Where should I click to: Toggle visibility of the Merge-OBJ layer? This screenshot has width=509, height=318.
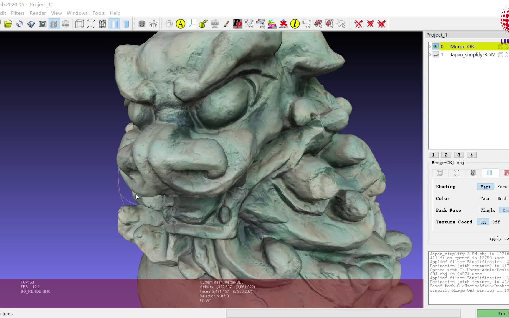click(x=435, y=47)
